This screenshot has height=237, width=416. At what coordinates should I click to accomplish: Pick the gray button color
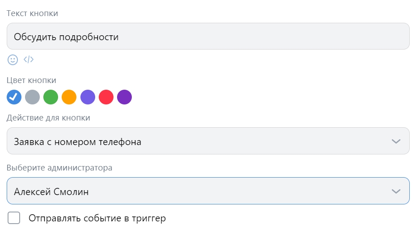point(33,97)
